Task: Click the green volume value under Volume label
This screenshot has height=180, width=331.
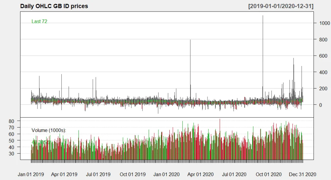Action: [40, 142]
